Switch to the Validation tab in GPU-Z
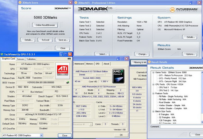 [31, 59]
